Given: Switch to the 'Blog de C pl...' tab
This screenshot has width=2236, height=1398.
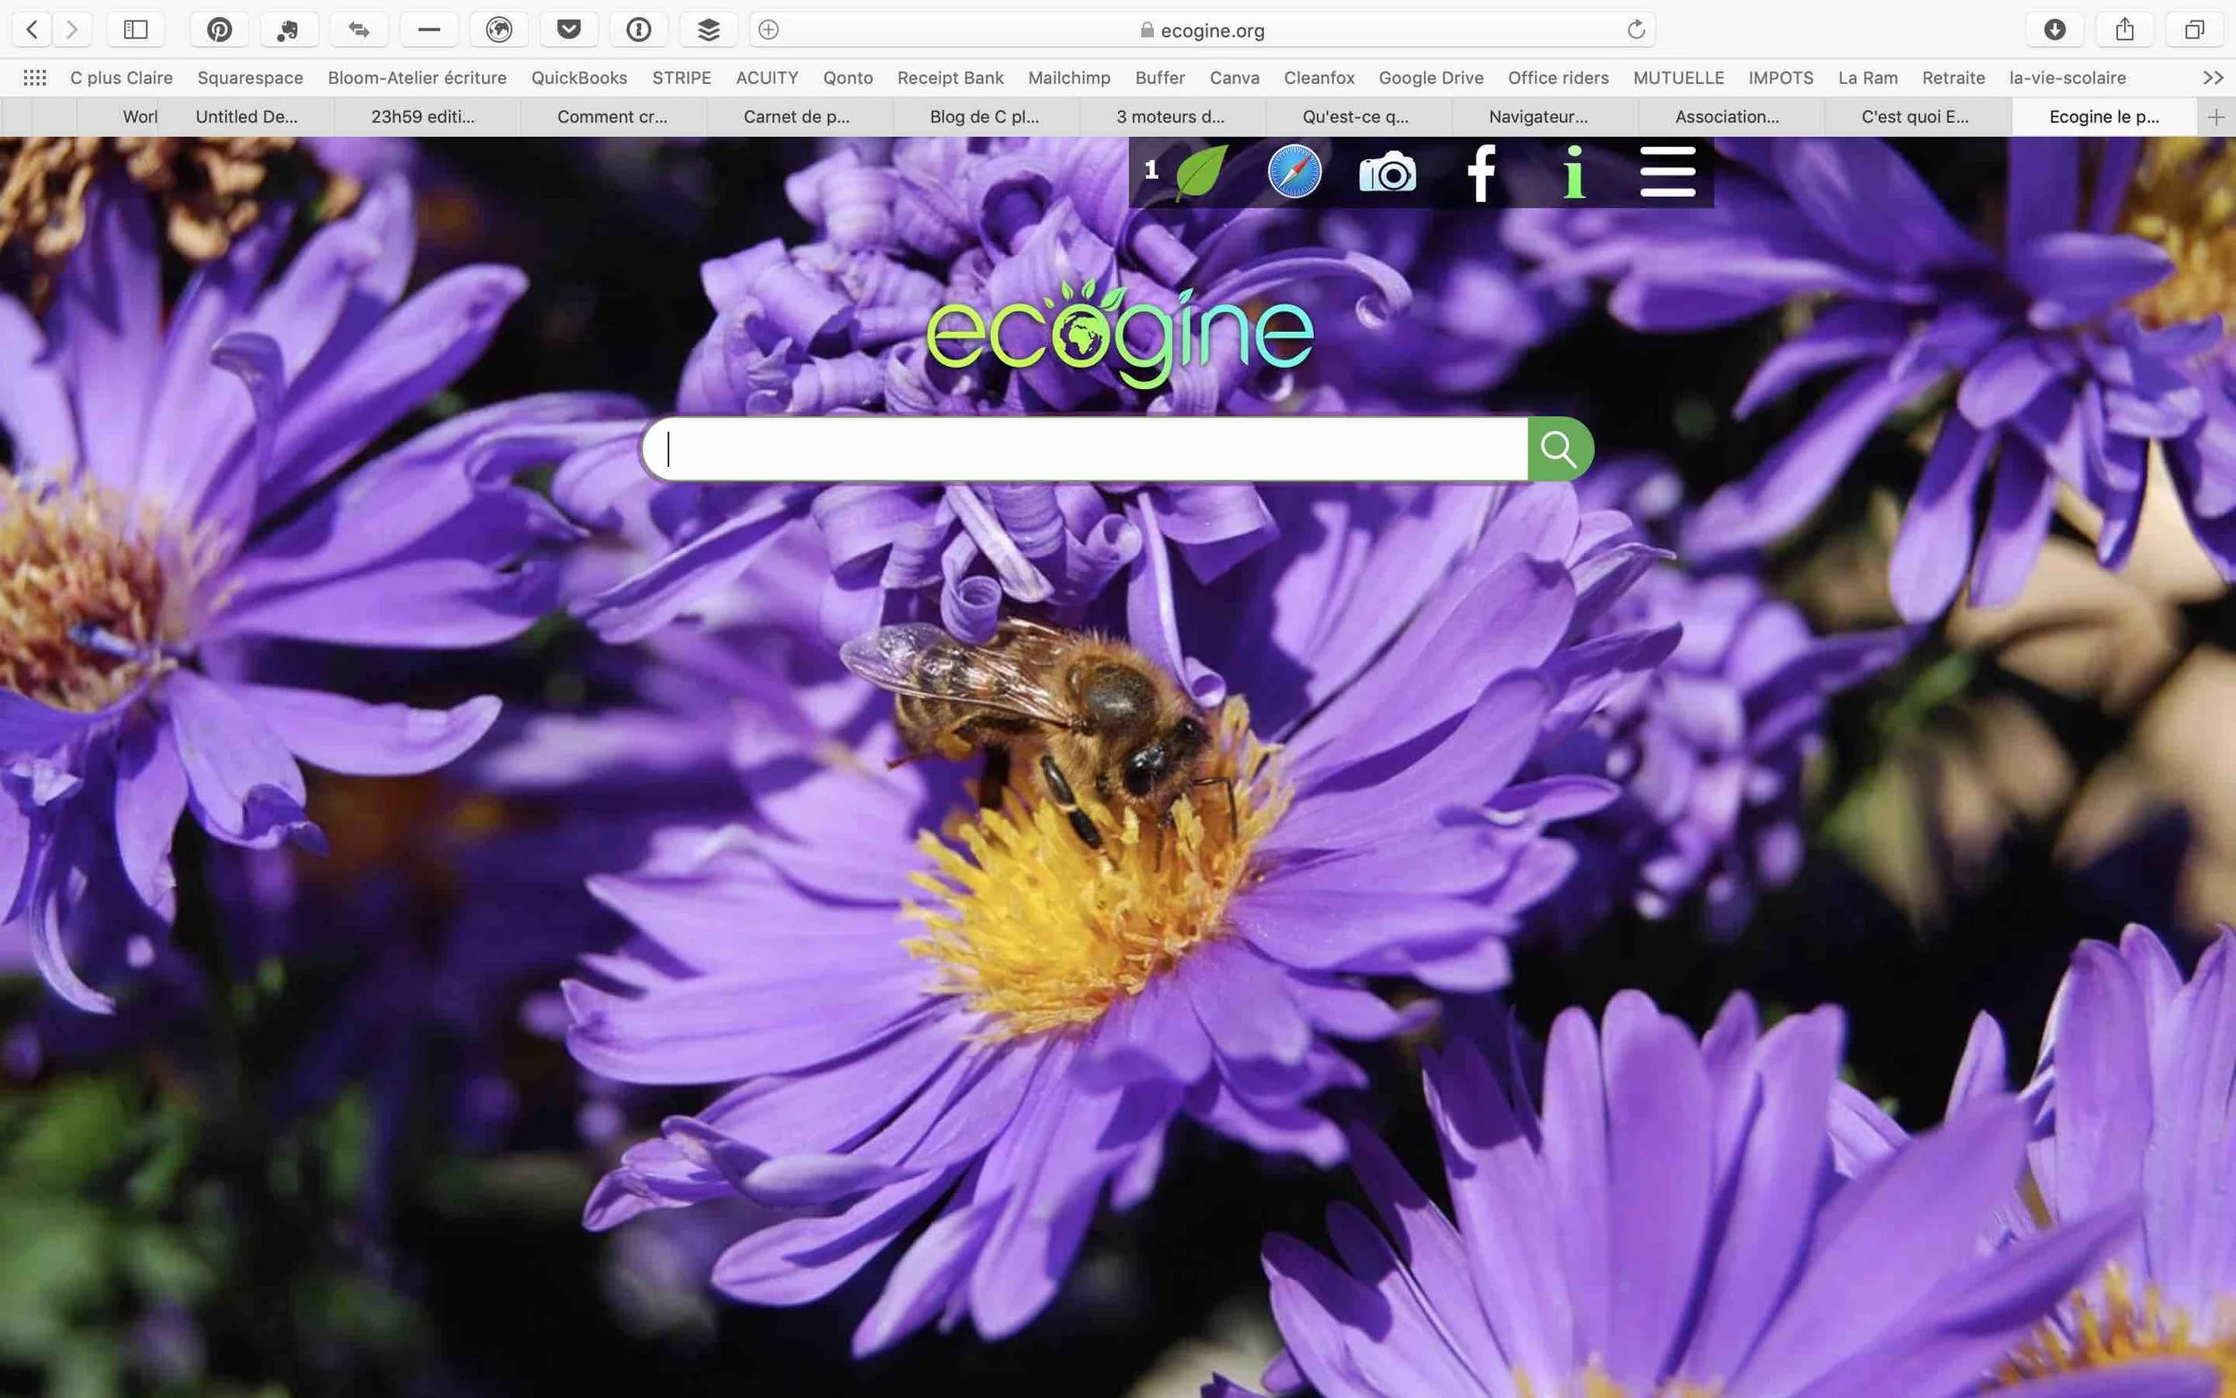Looking at the screenshot, I should [984, 116].
